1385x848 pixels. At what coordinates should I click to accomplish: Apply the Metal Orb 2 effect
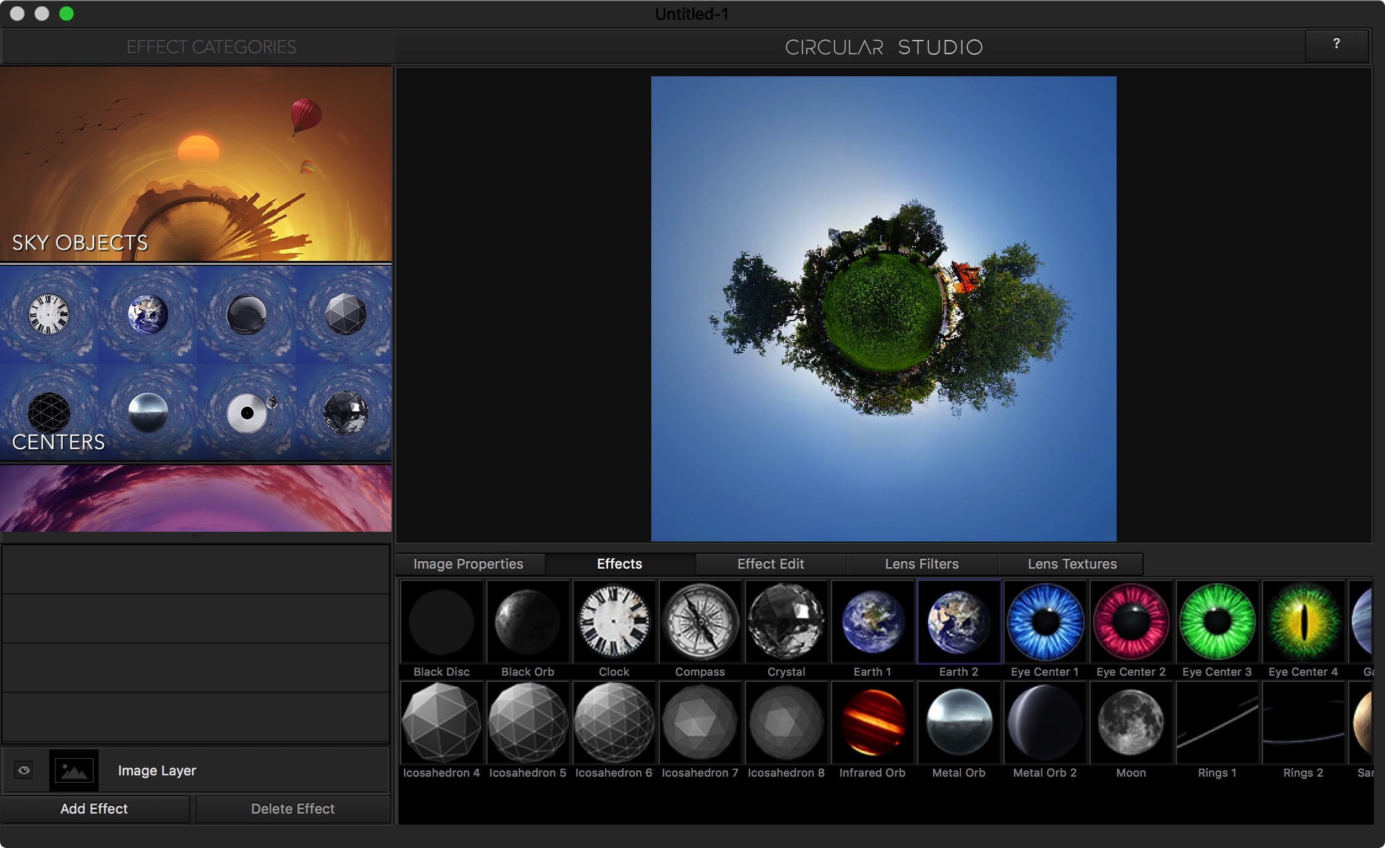pyautogui.click(x=1045, y=723)
